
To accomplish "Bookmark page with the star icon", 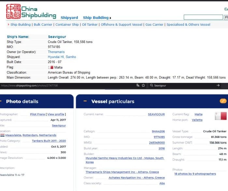I will pyautogui.click(x=143, y=85).
